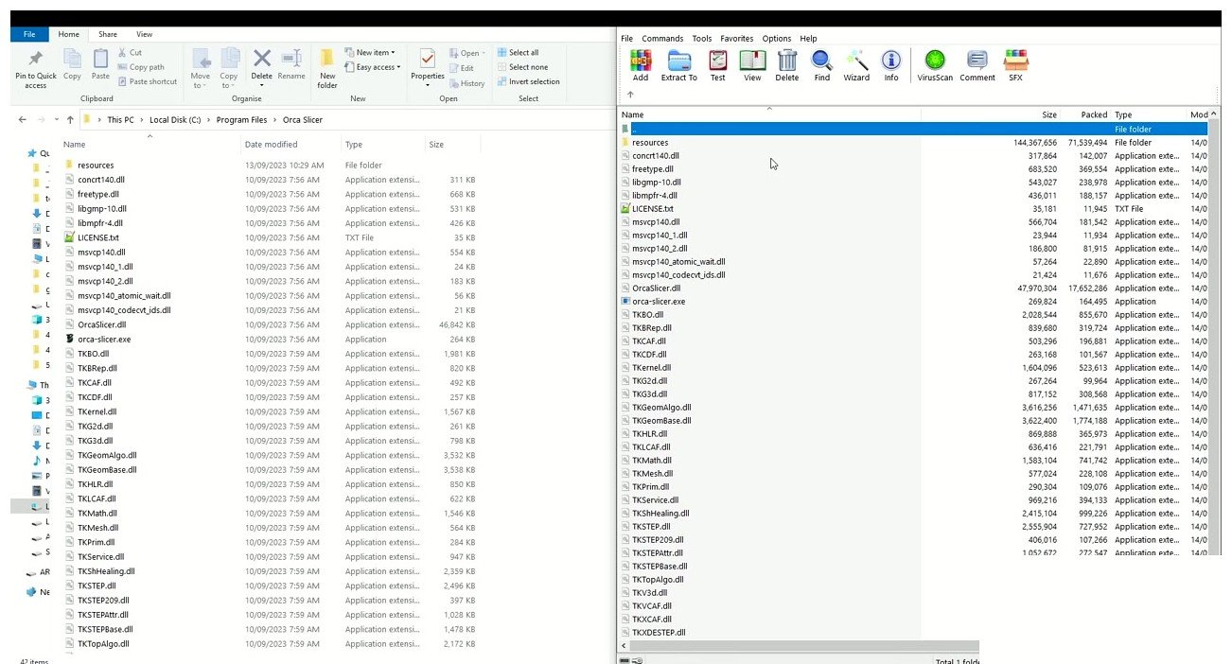Screen dimensions: 1232x664
Task: Open the Tools menu in WinRAR
Action: tap(701, 39)
